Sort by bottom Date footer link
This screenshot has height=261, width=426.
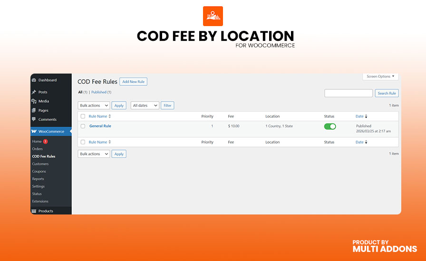tap(359, 142)
